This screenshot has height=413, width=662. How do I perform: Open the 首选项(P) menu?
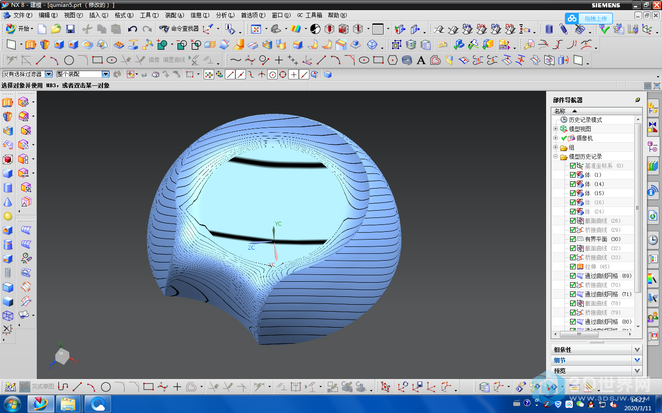[253, 15]
